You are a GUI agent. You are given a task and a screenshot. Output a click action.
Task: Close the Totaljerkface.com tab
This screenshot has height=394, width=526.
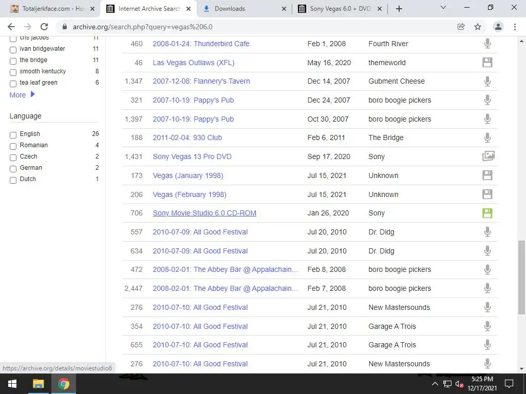click(x=92, y=9)
